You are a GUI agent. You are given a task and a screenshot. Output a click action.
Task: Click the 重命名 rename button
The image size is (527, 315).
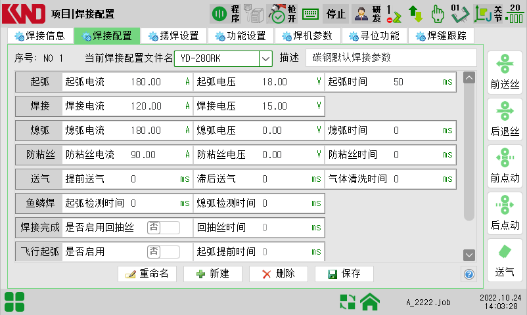pyautogui.click(x=147, y=274)
